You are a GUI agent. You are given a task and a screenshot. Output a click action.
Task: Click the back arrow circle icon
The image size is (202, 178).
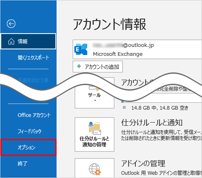tap(11, 24)
